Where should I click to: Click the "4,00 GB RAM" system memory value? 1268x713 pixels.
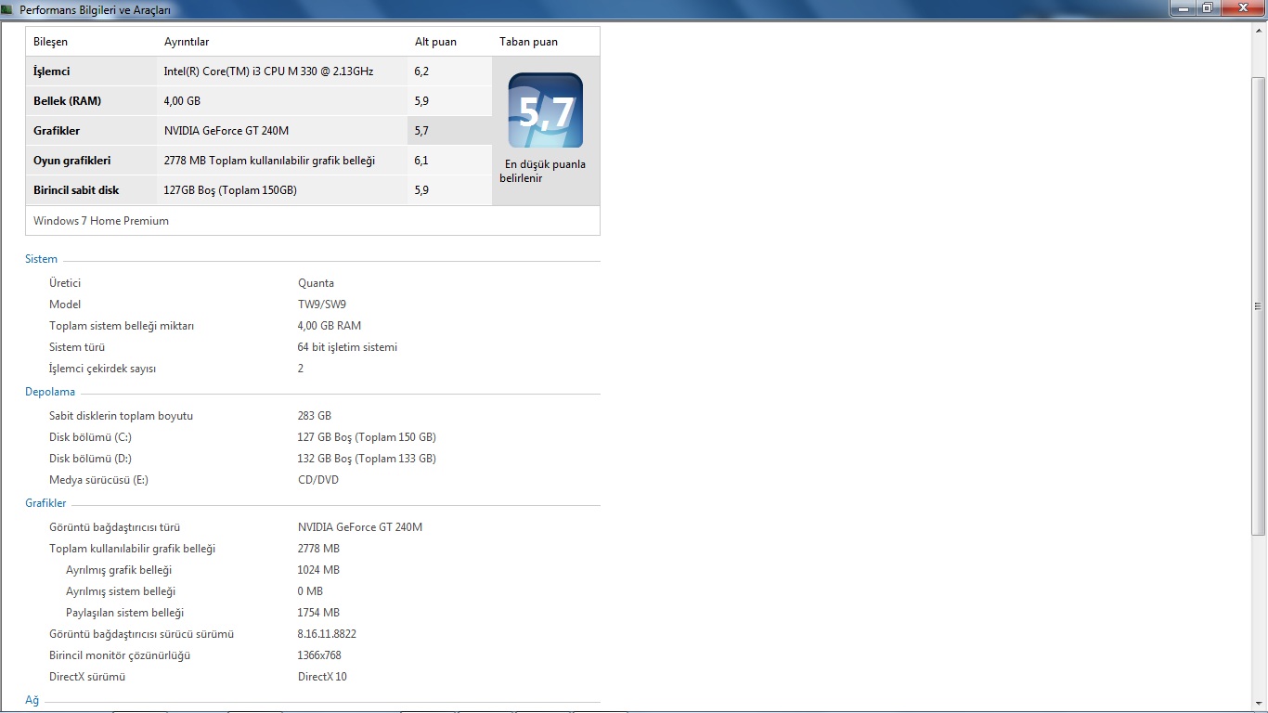[330, 326]
